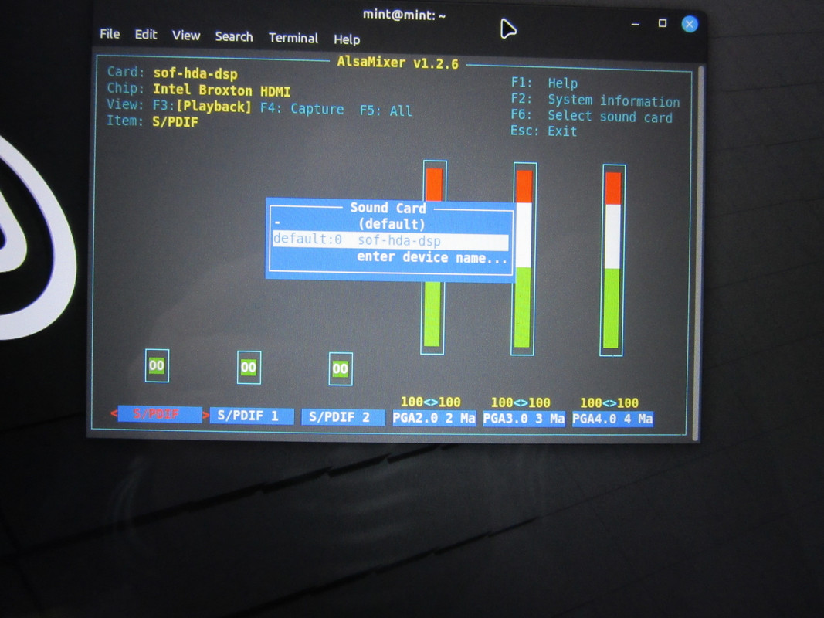This screenshot has width=824, height=618.
Task: Select the PGA2.0 2 Ma control label
Action: coord(434,418)
